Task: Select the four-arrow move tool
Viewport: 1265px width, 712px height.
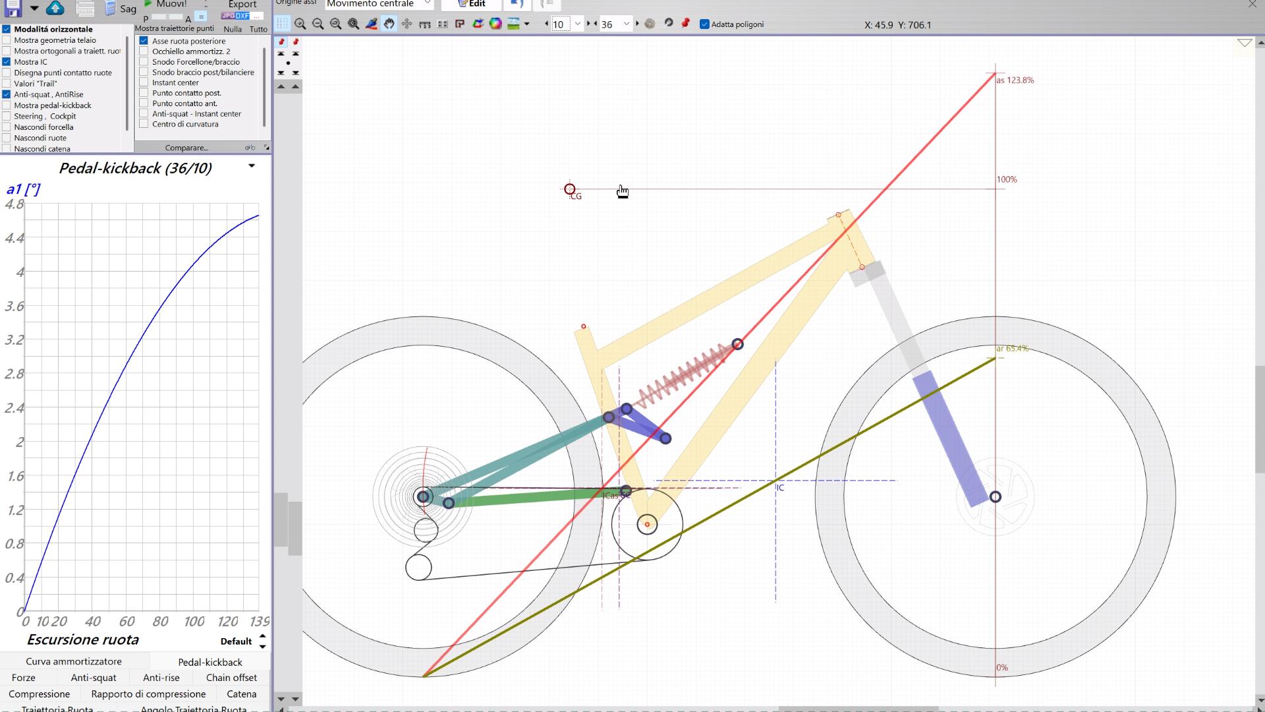Action: (407, 24)
